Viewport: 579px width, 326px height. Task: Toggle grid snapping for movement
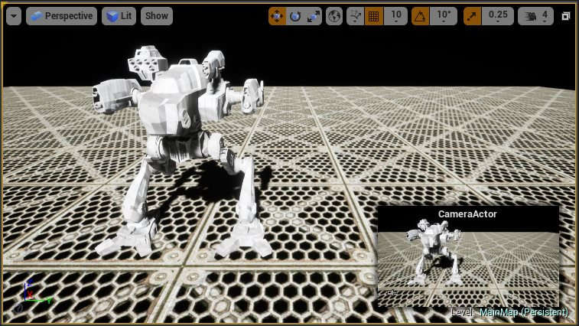tap(374, 16)
